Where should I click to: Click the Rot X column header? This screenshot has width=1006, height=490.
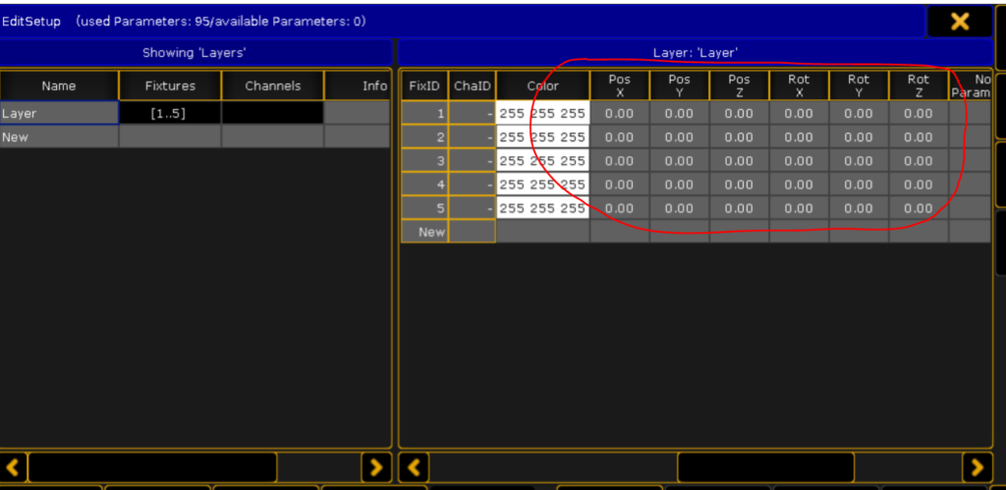[x=799, y=85]
